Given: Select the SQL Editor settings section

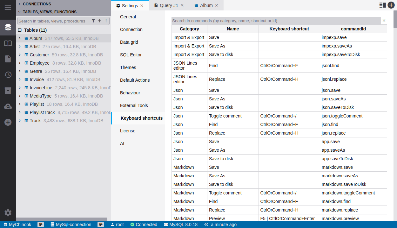Looking at the screenshot, I should 131,55.
